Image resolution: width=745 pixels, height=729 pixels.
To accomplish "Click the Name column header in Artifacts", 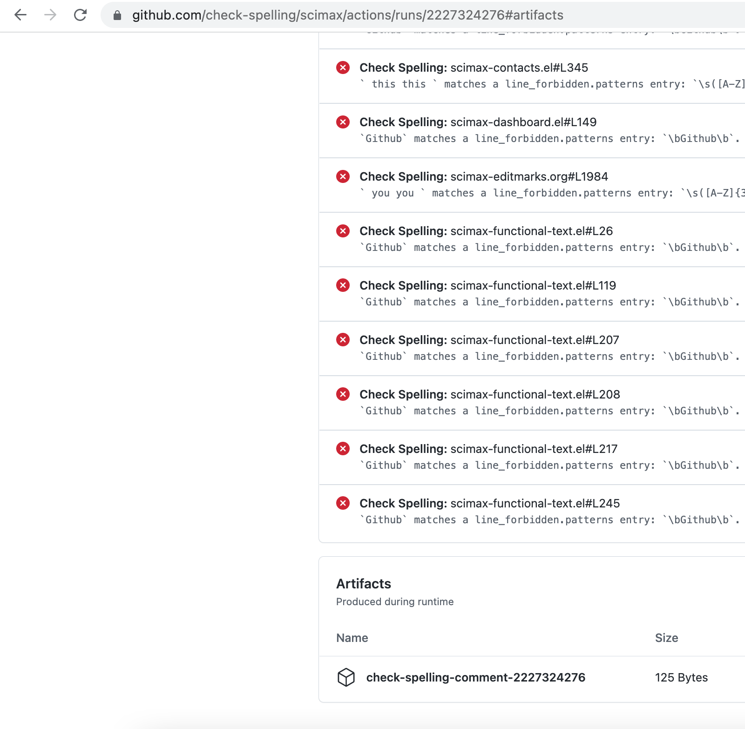I will (x=352, y=638).
